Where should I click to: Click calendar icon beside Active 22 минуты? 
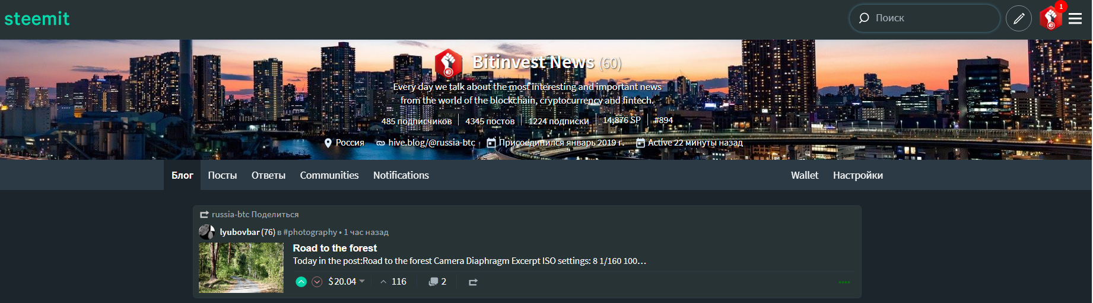(x=640, y=143)
